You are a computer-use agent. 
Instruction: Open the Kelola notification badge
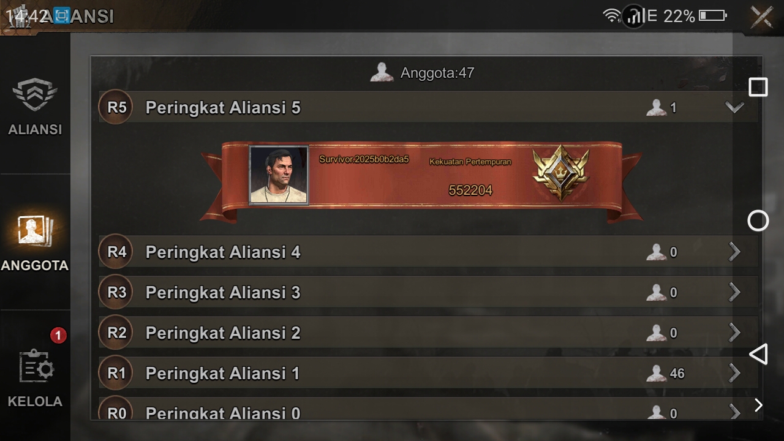point(58,335)
